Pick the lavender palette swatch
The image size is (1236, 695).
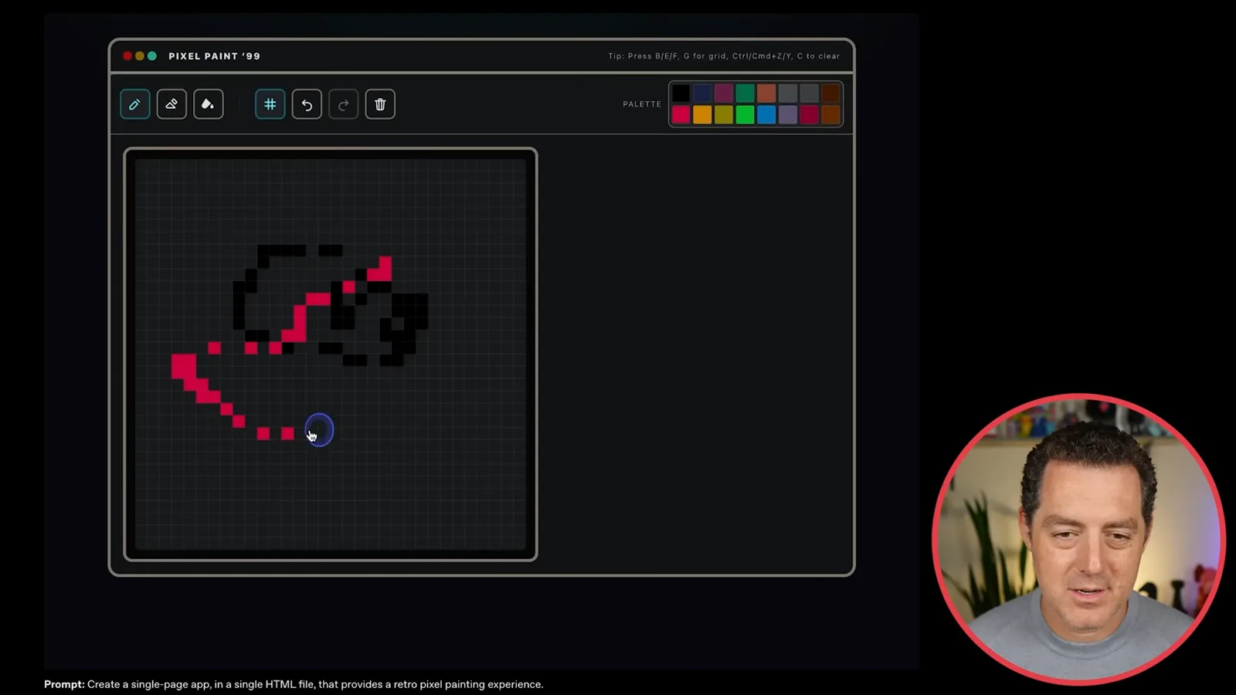[788, 115]
